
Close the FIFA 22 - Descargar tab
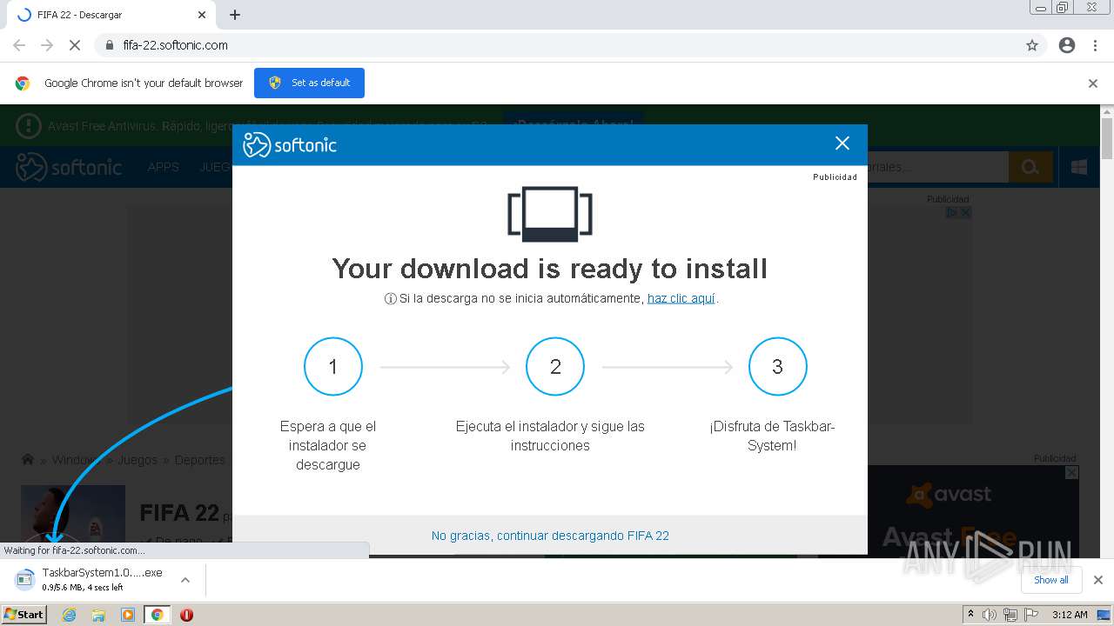point(202,15)
